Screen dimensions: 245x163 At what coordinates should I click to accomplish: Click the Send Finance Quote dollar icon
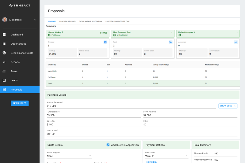click(x=4, y=53)
